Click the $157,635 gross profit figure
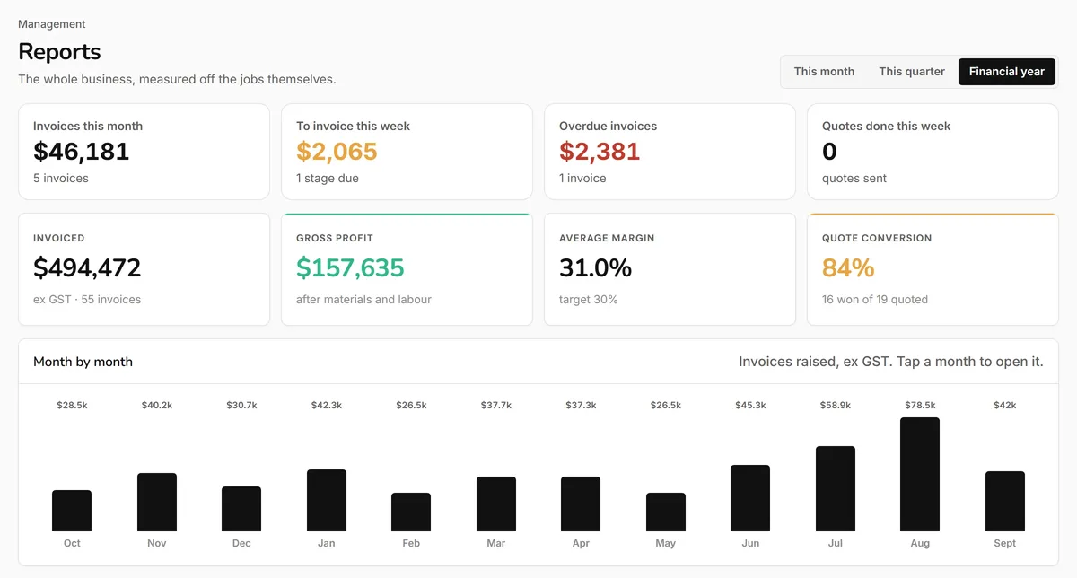The image size is (1077, 578). point(350,267)
